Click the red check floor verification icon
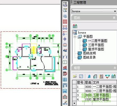The width and height of the screenshot is (117, 106). pos(107,76)
